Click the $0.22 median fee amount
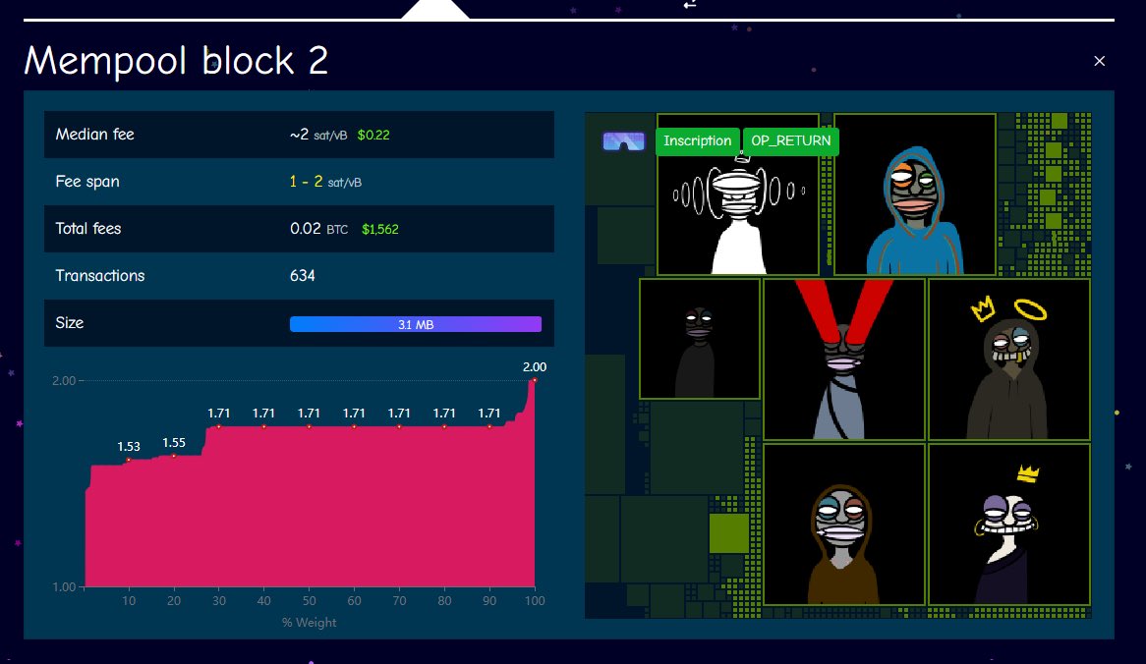Image resolution: width=1146 pixels, height=664 pixels. click(x=373, y=136)
